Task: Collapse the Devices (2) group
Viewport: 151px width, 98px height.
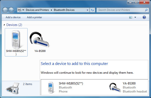Action: pos(4,25)
